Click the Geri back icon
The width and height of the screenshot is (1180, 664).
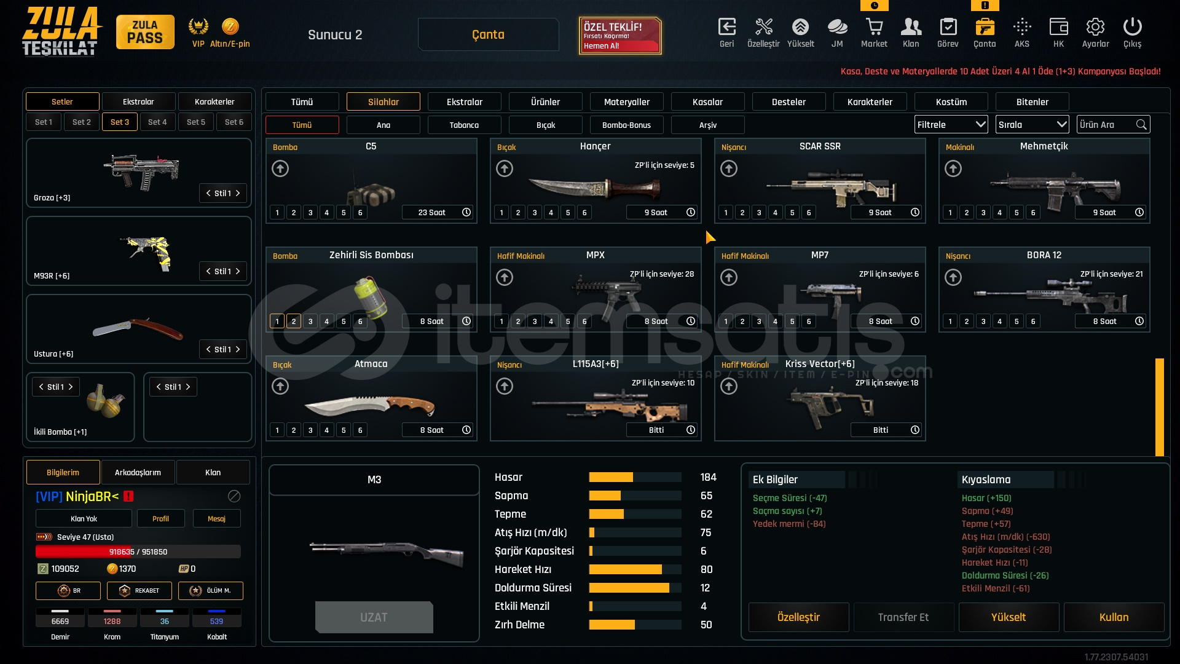coord(726,27)
